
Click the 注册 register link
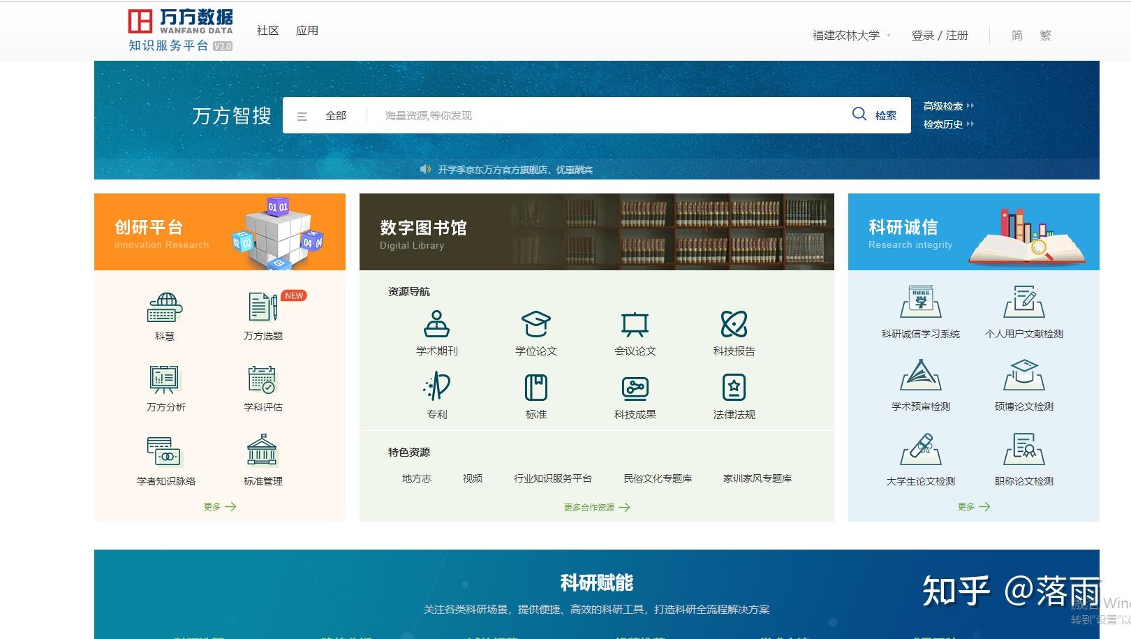[957, 36]
